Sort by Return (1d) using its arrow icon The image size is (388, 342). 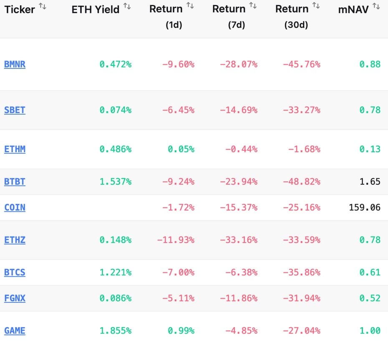pyautogui.click(x=190, y=6)
